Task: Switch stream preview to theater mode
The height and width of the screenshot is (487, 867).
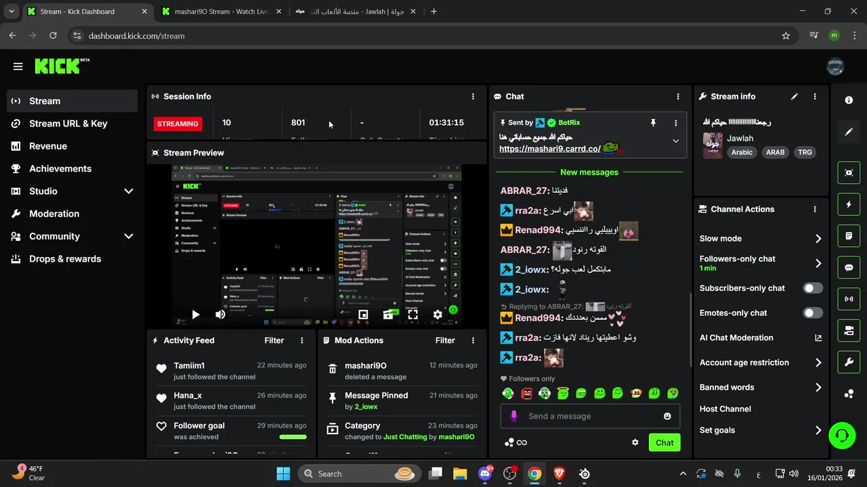Action: coord(388,315)
